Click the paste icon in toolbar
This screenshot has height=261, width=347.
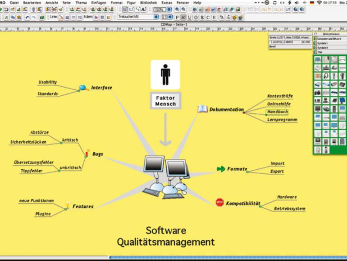(19, 17)
